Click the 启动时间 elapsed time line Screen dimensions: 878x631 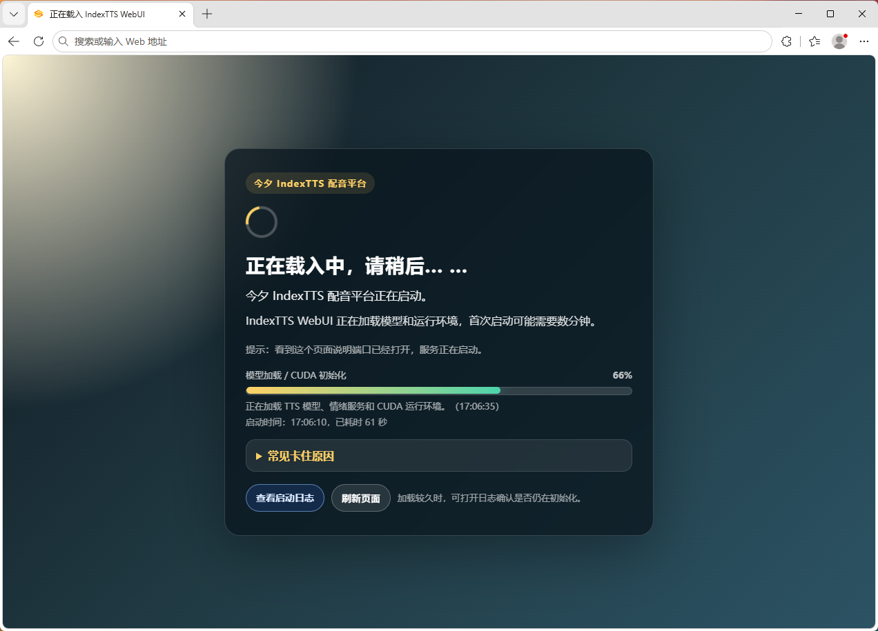point(316,422)
